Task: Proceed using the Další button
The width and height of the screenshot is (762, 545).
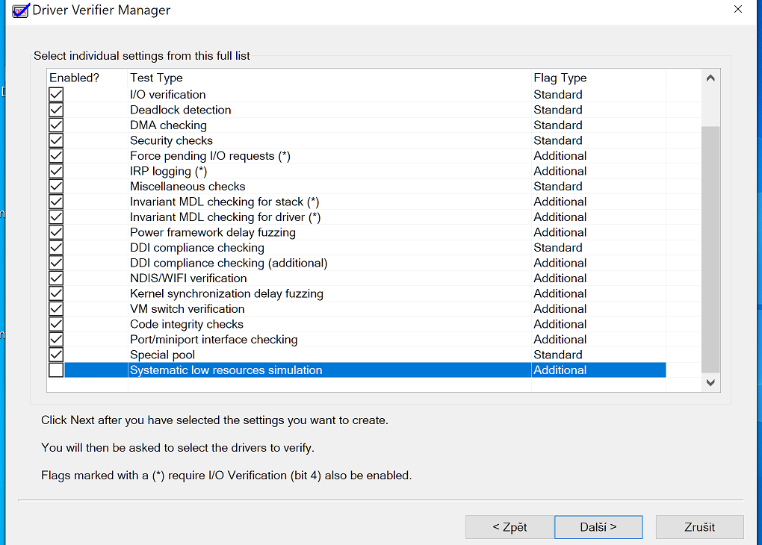Action: [598, 527]
